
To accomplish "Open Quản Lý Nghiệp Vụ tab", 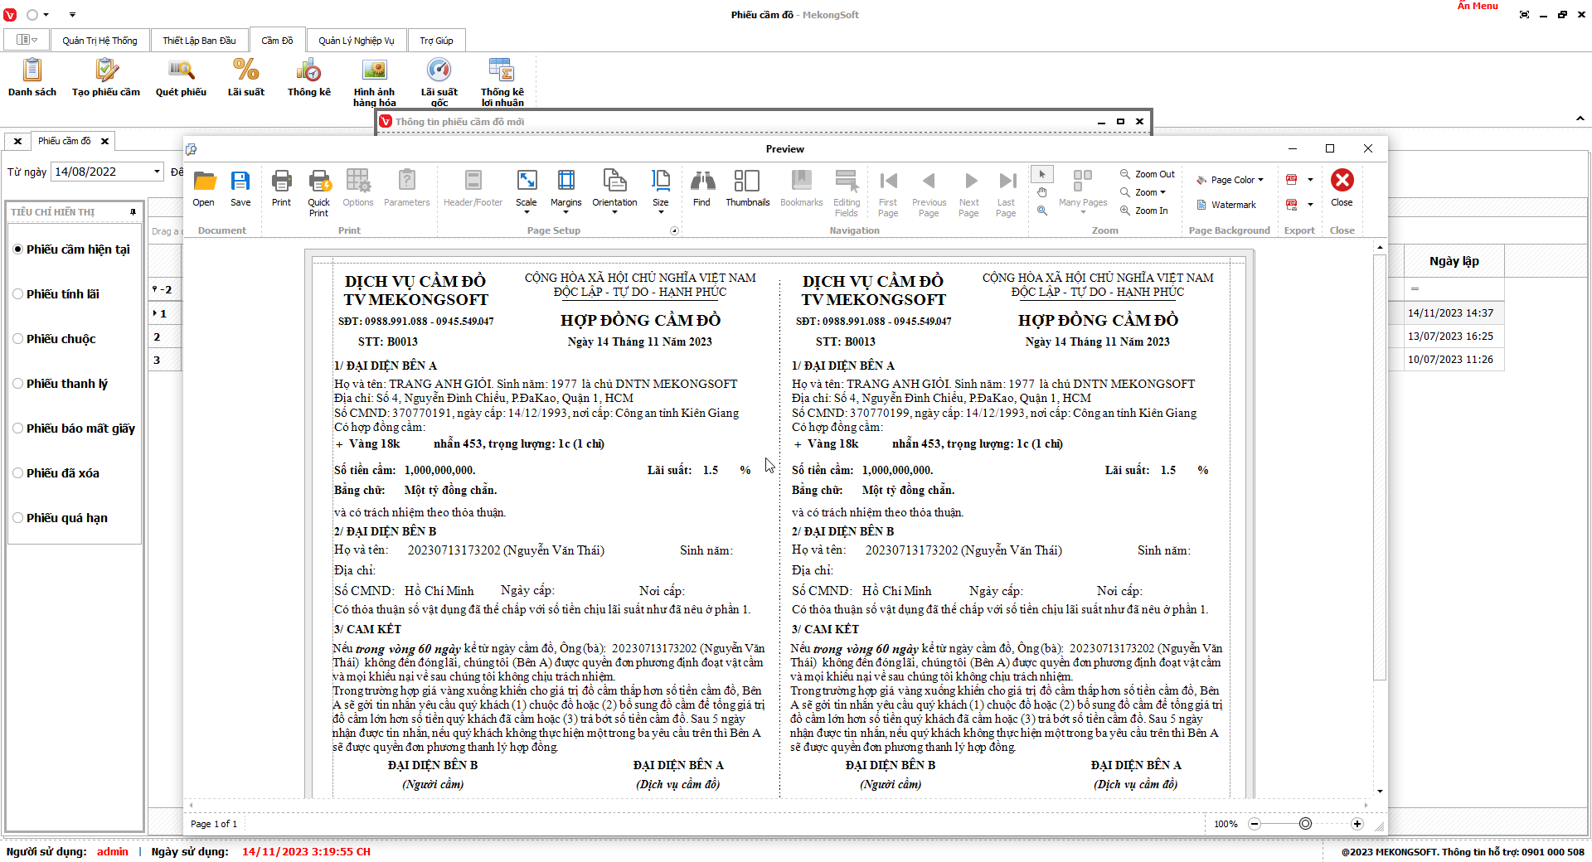I will pyautogui.click(x=357, y=41).
